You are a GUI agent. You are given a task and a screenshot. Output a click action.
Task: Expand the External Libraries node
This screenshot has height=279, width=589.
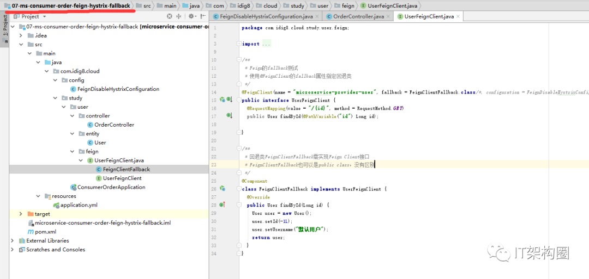13,240
